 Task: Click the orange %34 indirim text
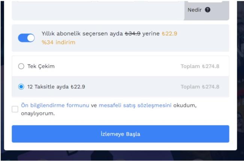(x=59, y=42)
